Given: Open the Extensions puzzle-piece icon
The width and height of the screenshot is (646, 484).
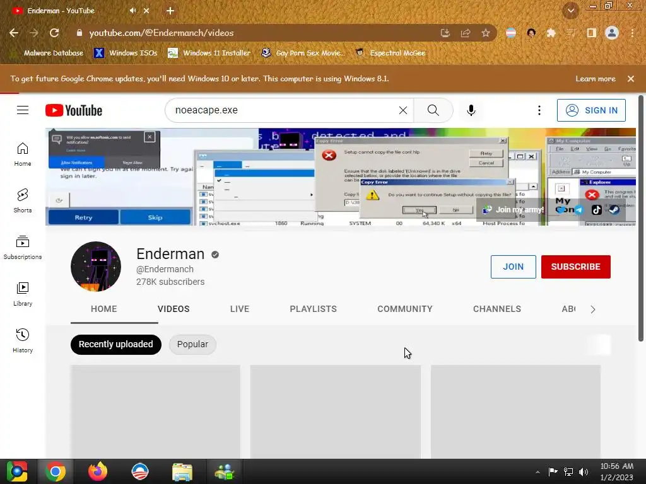Looking at the screenshot, I should pyautogui.click(x=551, y=33).
